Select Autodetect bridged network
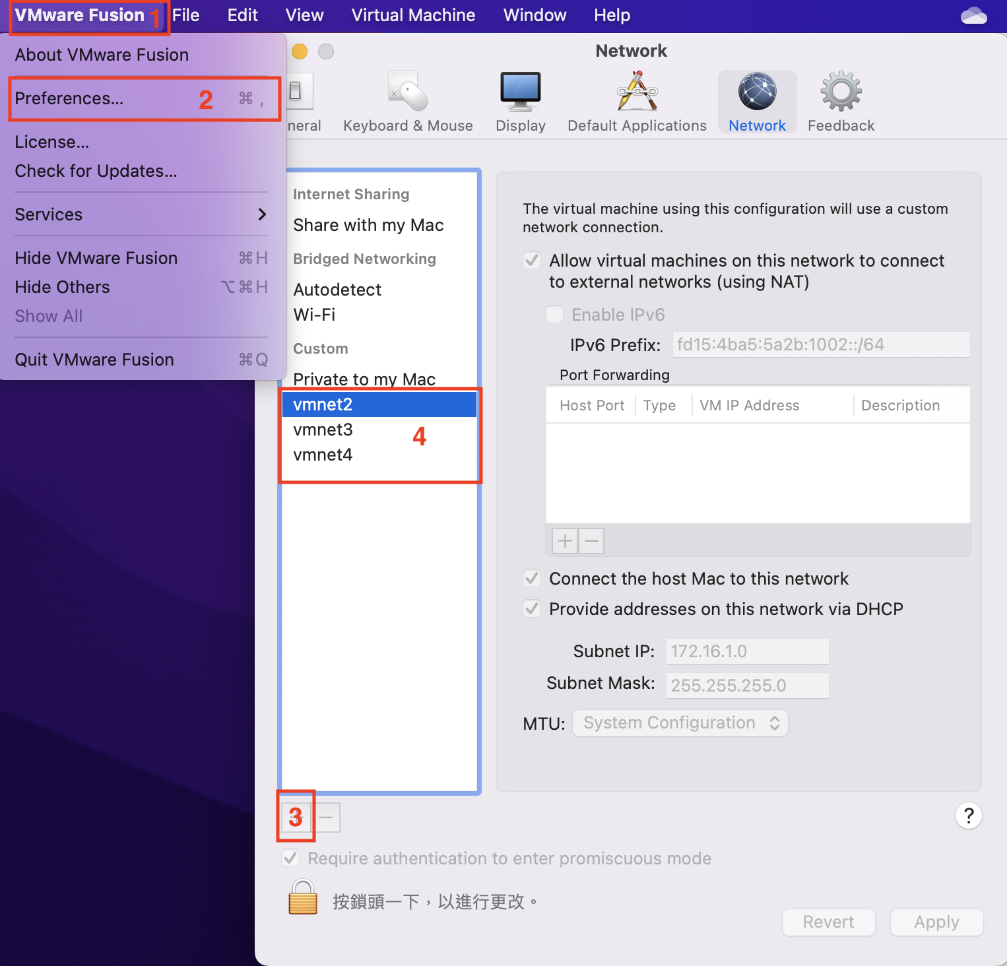The image size is (1007, 966). tap(379, 290)
